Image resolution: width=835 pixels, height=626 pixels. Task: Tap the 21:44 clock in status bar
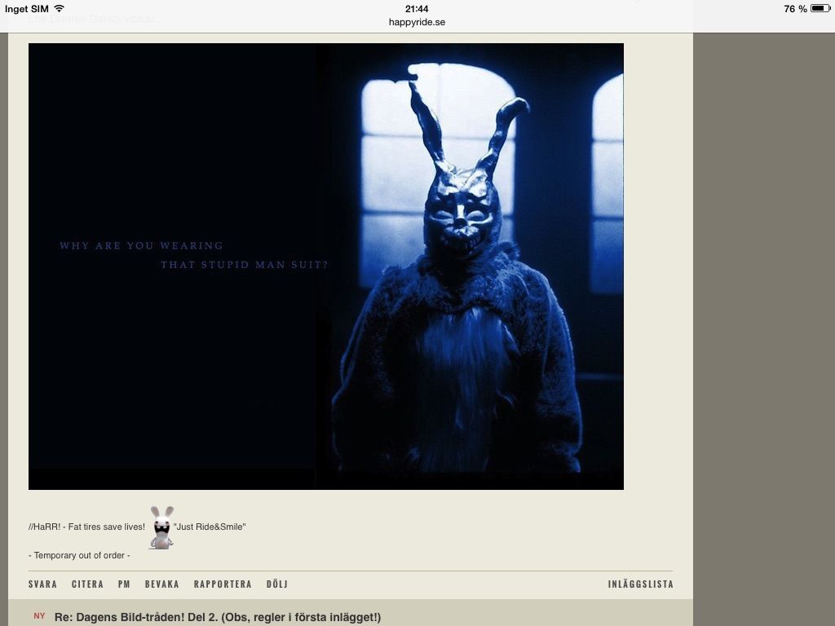click(417, 8)
